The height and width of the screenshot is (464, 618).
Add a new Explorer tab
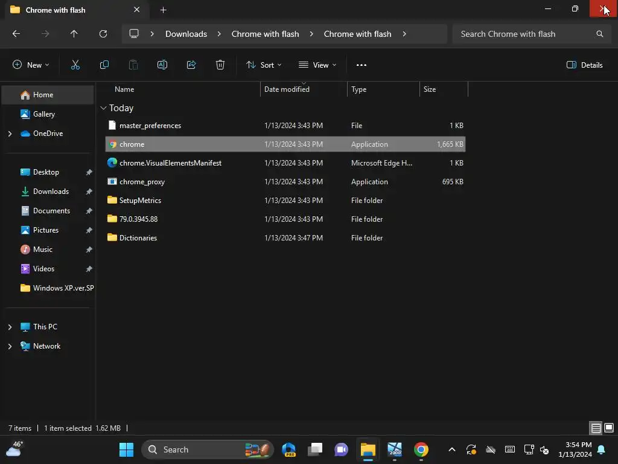point(163,10)
